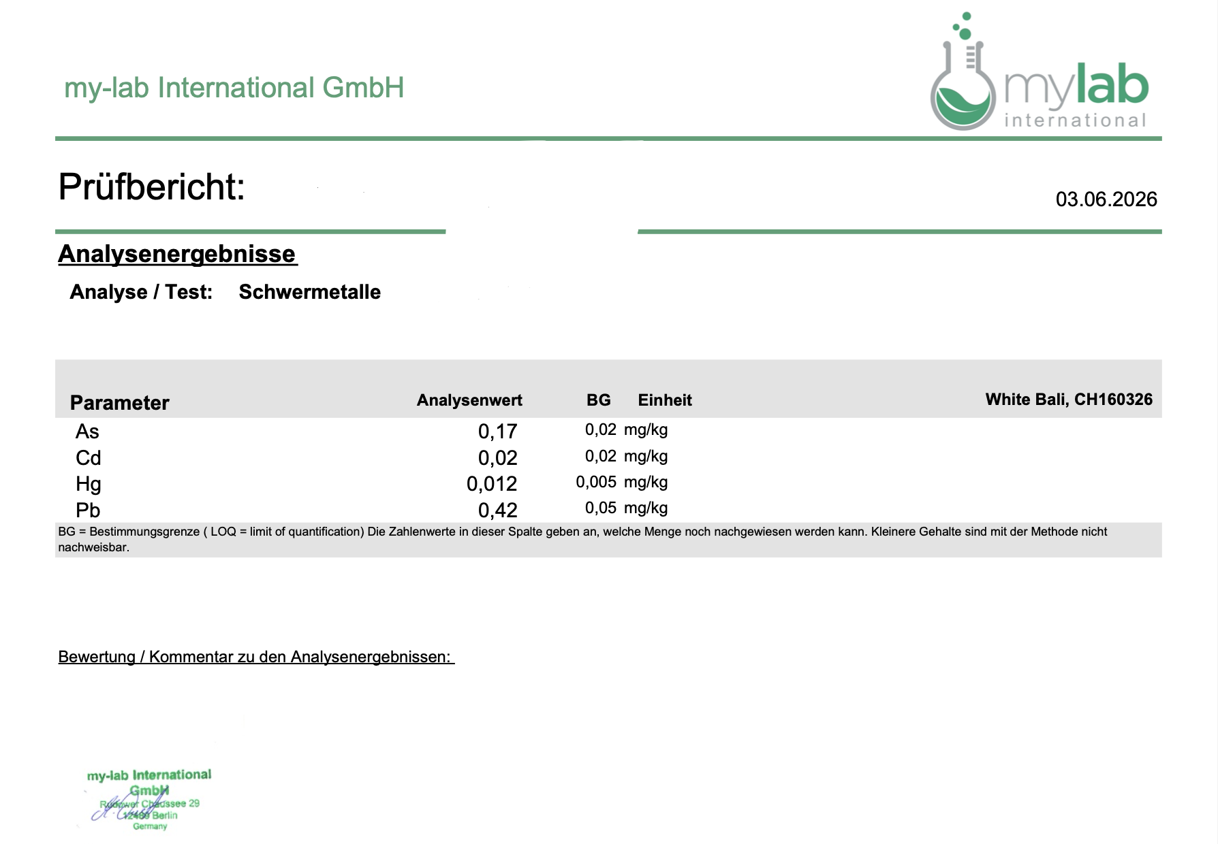Select the Hg value 0,012
Viewport: 1218px width, 844px height.
click(492, 484)
